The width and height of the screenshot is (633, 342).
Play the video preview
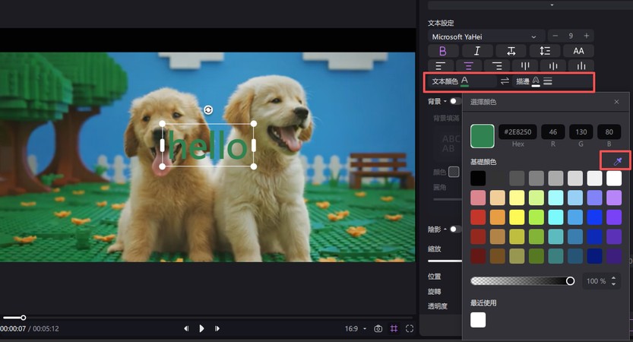[201, 328]
